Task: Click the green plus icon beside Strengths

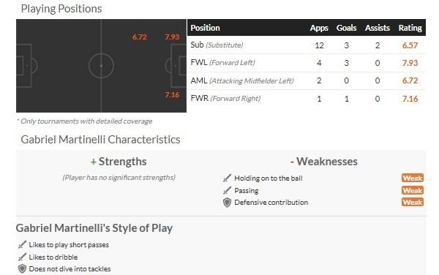Action: 94,162
